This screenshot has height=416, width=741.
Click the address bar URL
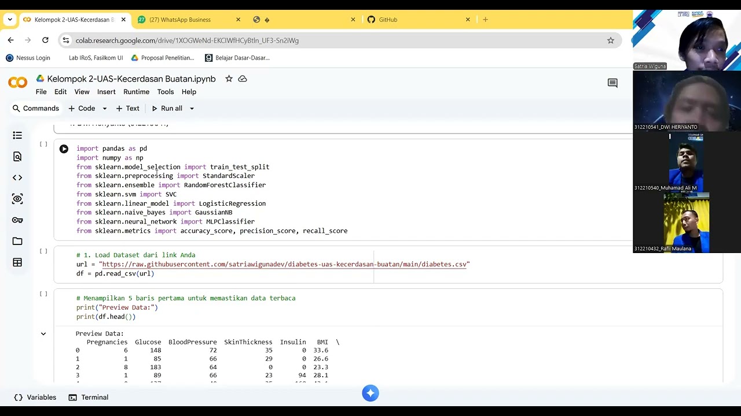pos(187,40)
